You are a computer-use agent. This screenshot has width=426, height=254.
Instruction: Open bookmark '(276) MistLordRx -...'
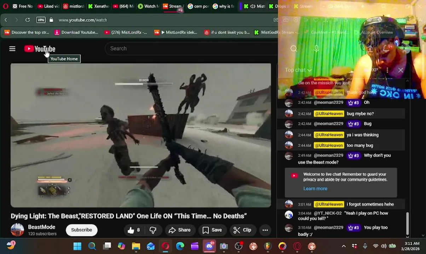click(x=126, y=32)
